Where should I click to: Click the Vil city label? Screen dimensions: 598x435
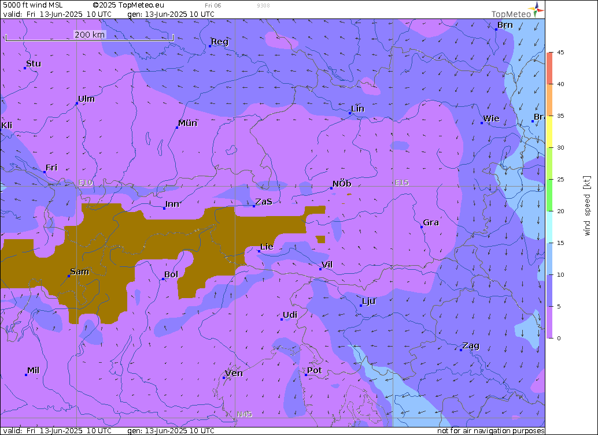pyautogui.click(x=327, y=265)
